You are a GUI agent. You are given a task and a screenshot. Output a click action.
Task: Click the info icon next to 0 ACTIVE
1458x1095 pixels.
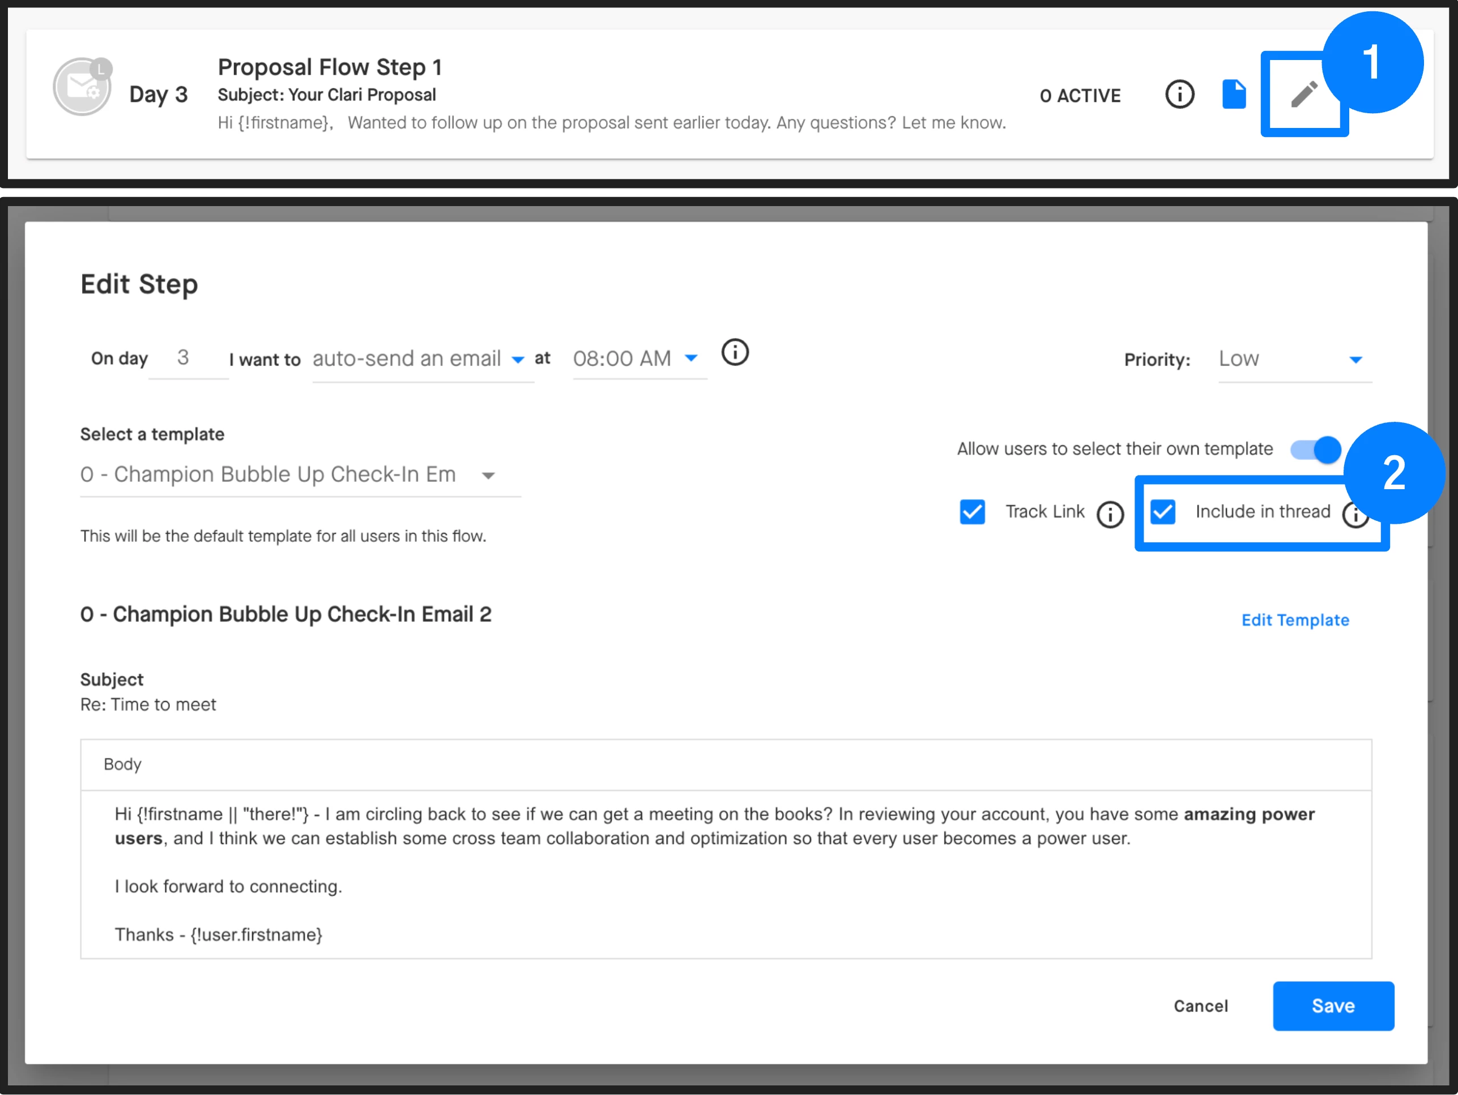1179,94
